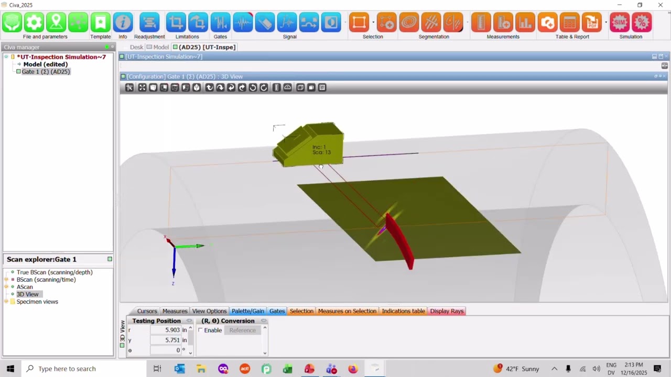Enable the (R, Θ) Conversion checkbox
The height and width of the screenshot is (377, 671).
click(x=200, y=330)
